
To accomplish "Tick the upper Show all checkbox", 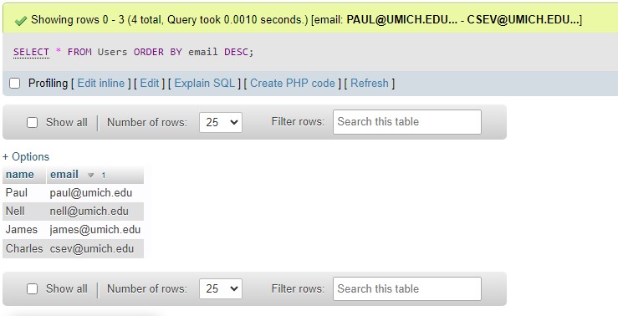I will (32, 123).
